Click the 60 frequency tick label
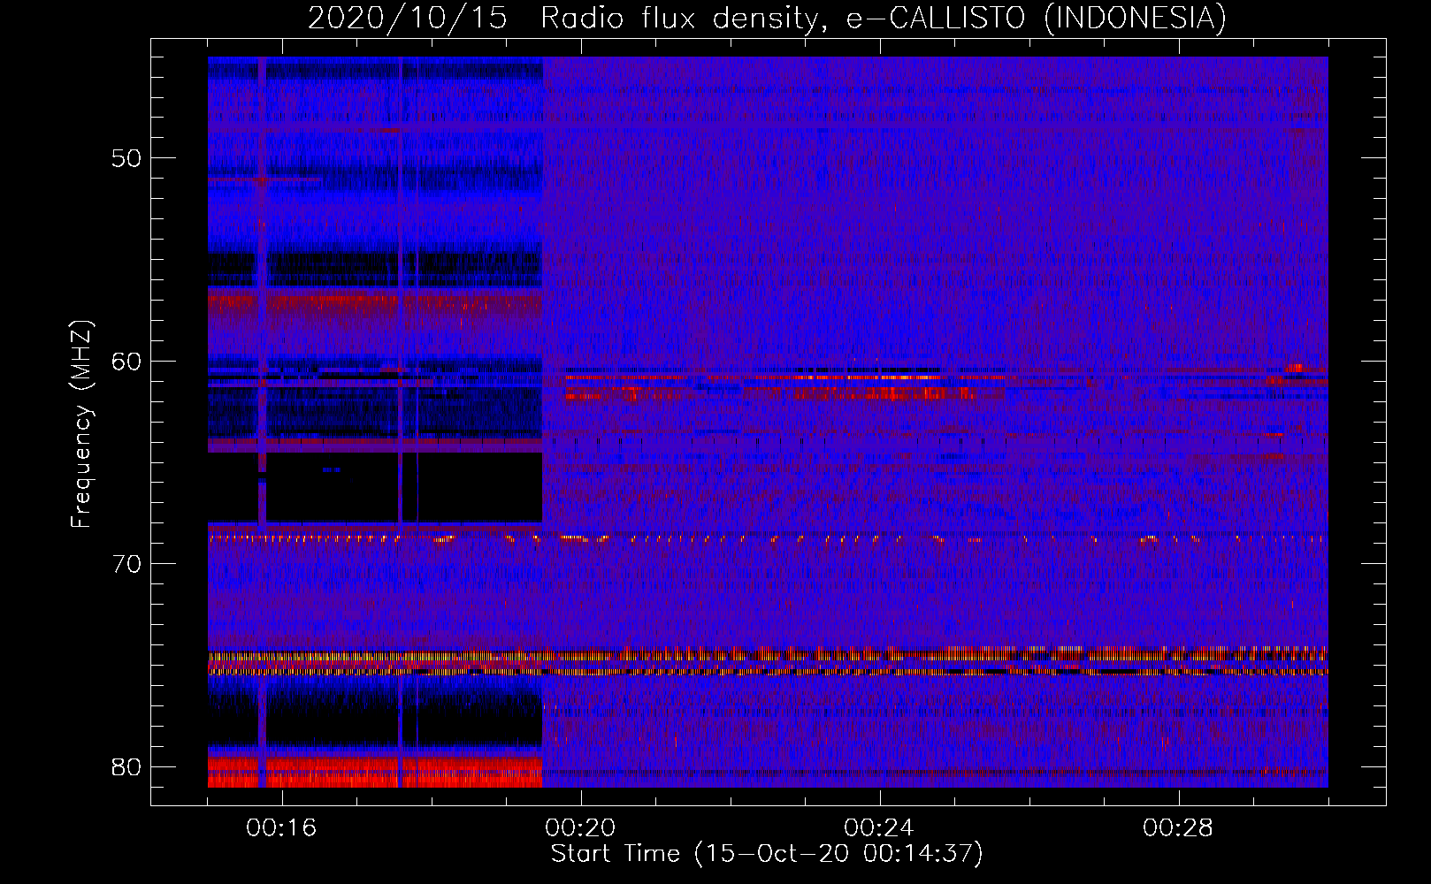This screenshot has height=884, width=1431. coord(126,361)
